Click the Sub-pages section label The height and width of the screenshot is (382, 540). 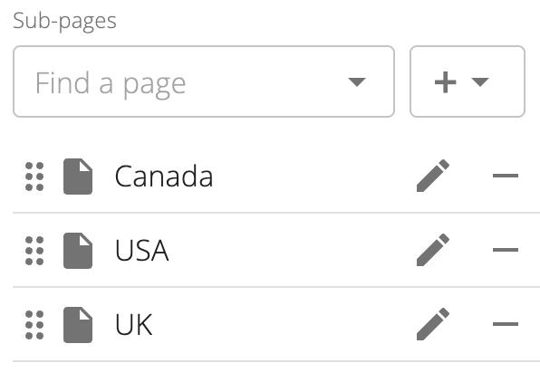(x=64, y=22)
